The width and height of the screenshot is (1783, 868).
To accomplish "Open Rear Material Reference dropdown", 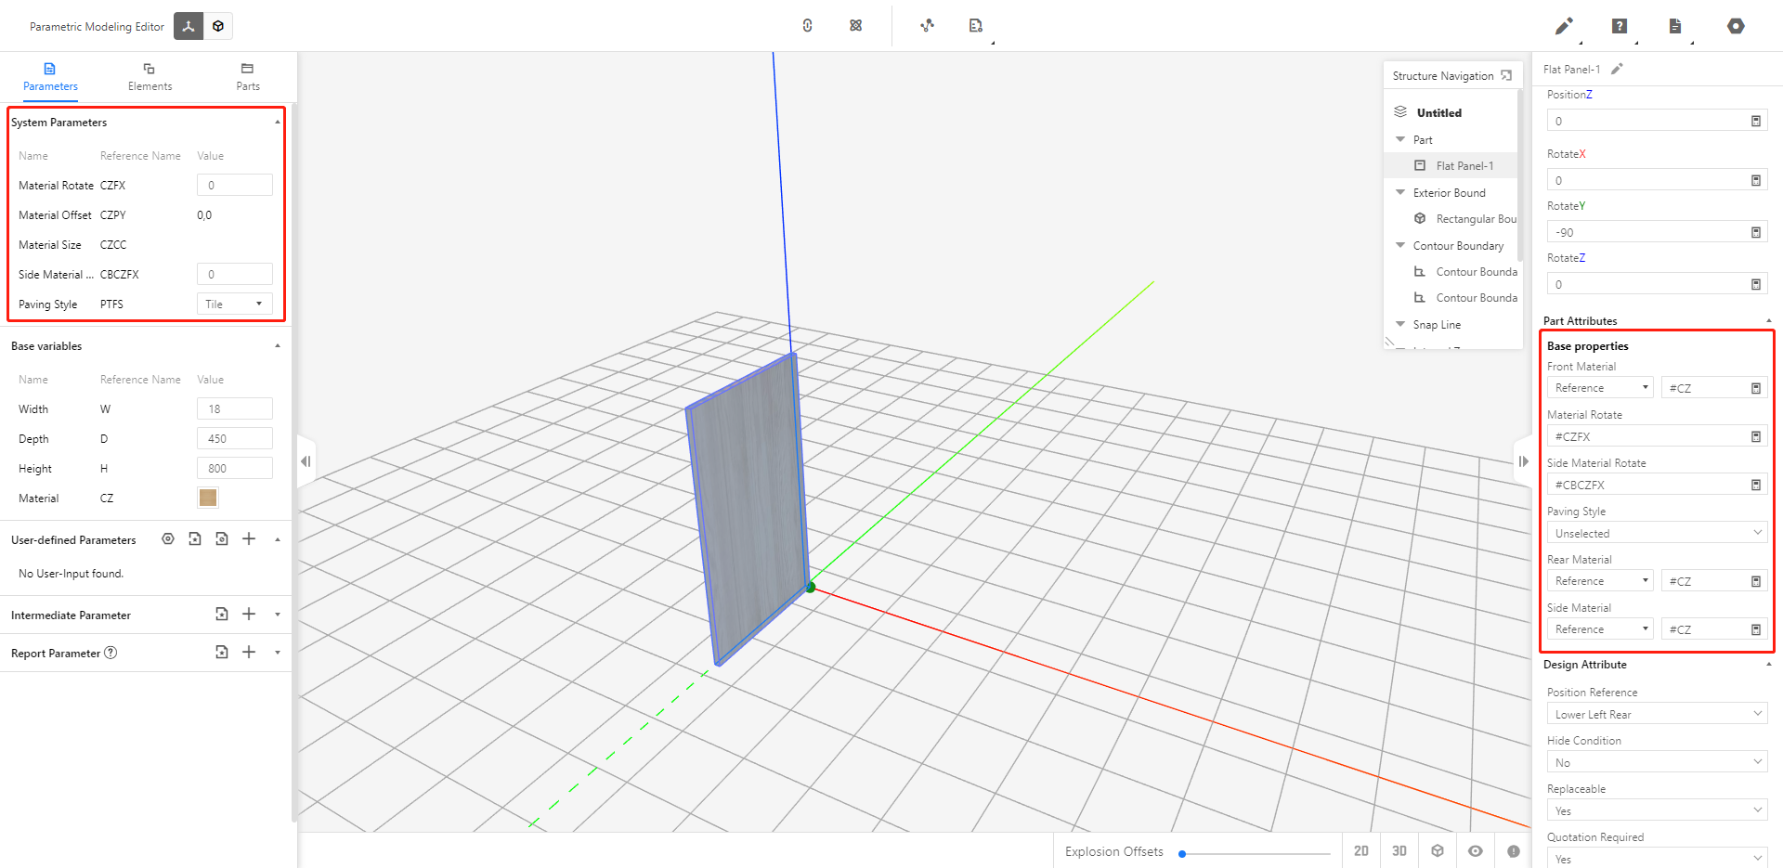I will click(1600, 581).
